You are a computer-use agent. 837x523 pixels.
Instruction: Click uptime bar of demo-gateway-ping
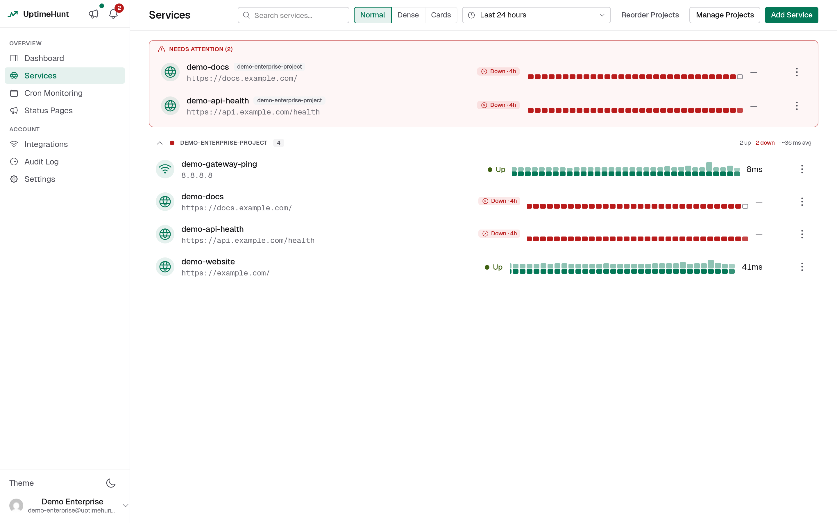(626, 169)
